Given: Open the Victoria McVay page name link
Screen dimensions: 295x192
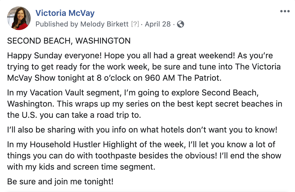Looking at the screenshot, I should [x=65, y=13].
